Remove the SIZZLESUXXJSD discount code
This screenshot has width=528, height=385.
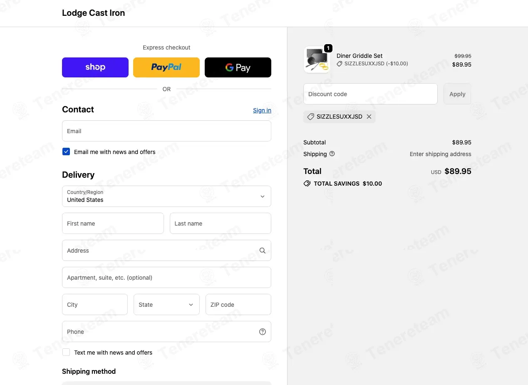(369, 117)
